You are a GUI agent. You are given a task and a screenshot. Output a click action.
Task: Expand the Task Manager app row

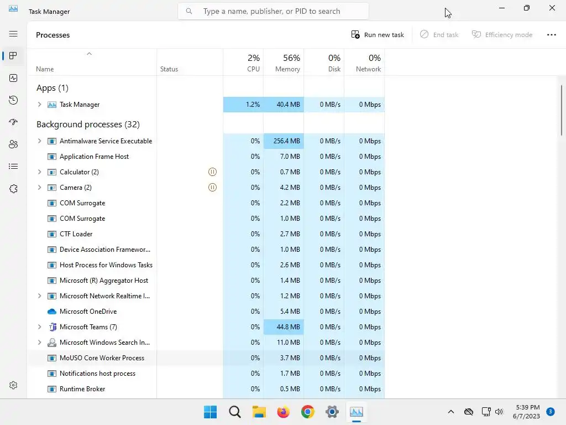pyautogui.click(x=39, y=105)
